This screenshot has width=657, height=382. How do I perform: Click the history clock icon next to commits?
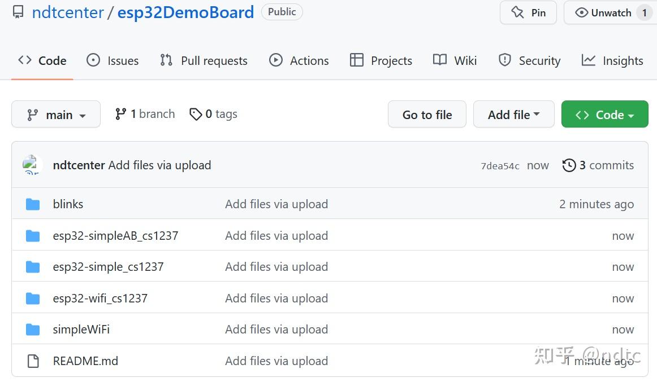point(569,165)
